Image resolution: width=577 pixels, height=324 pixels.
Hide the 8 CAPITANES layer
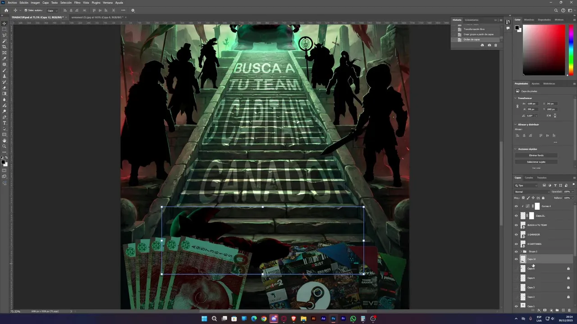click(x=516, y=244)
